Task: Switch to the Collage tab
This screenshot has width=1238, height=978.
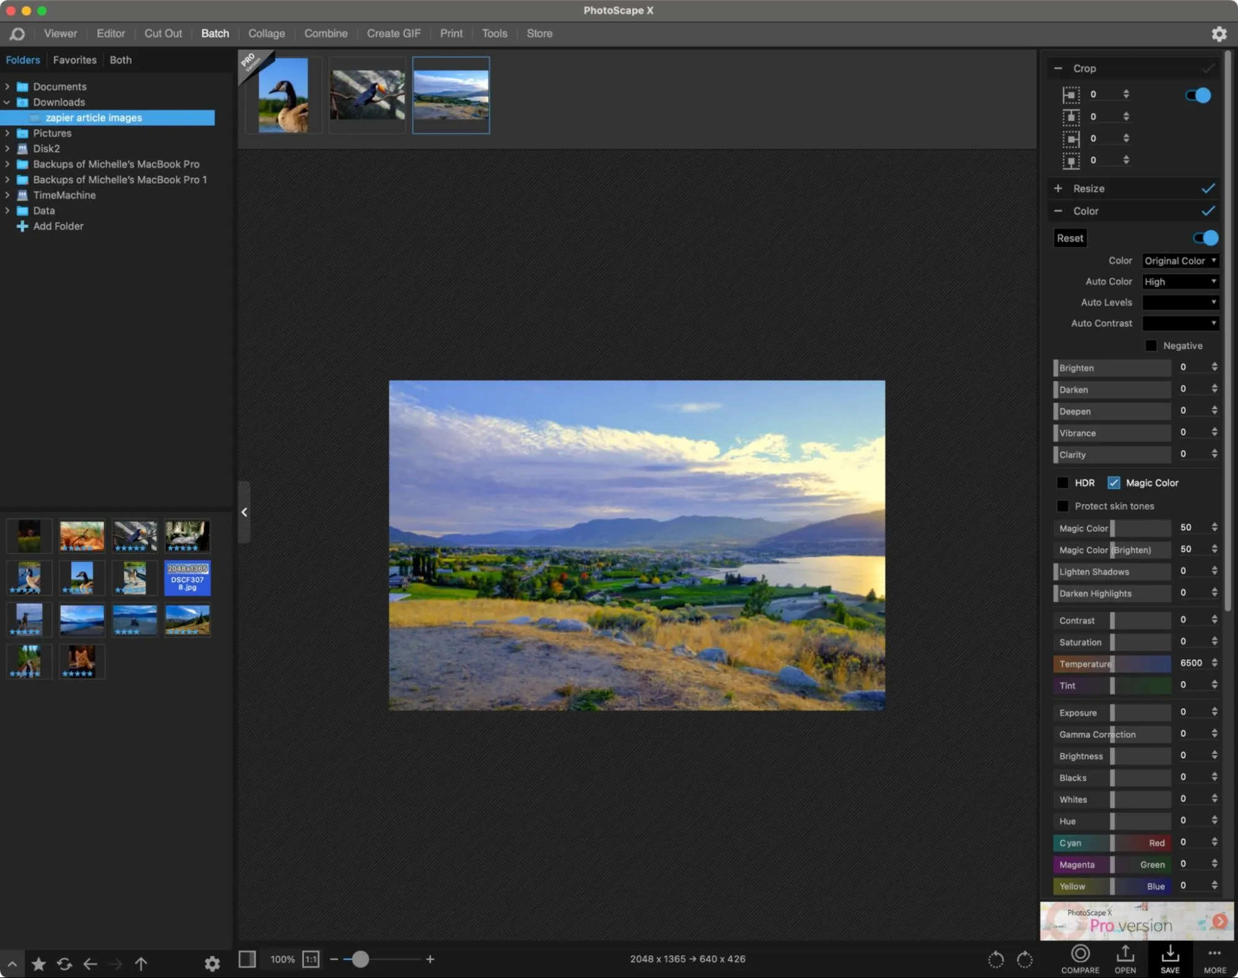Action: coord(266,33)
